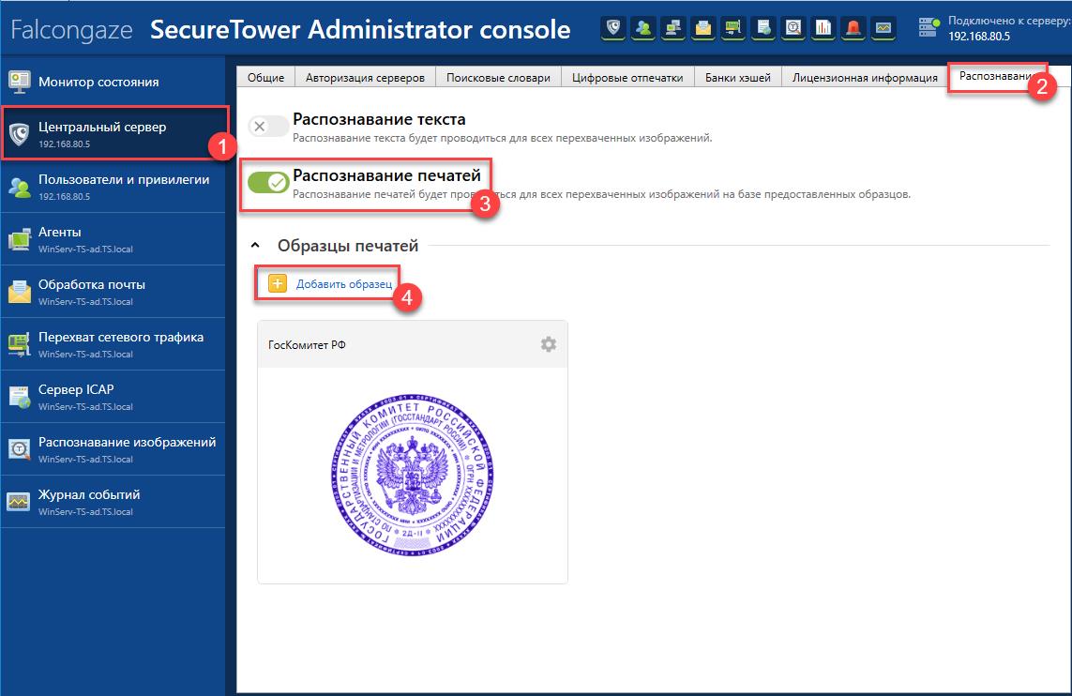Click SecureTower Administrator console title

click(360, 29)
